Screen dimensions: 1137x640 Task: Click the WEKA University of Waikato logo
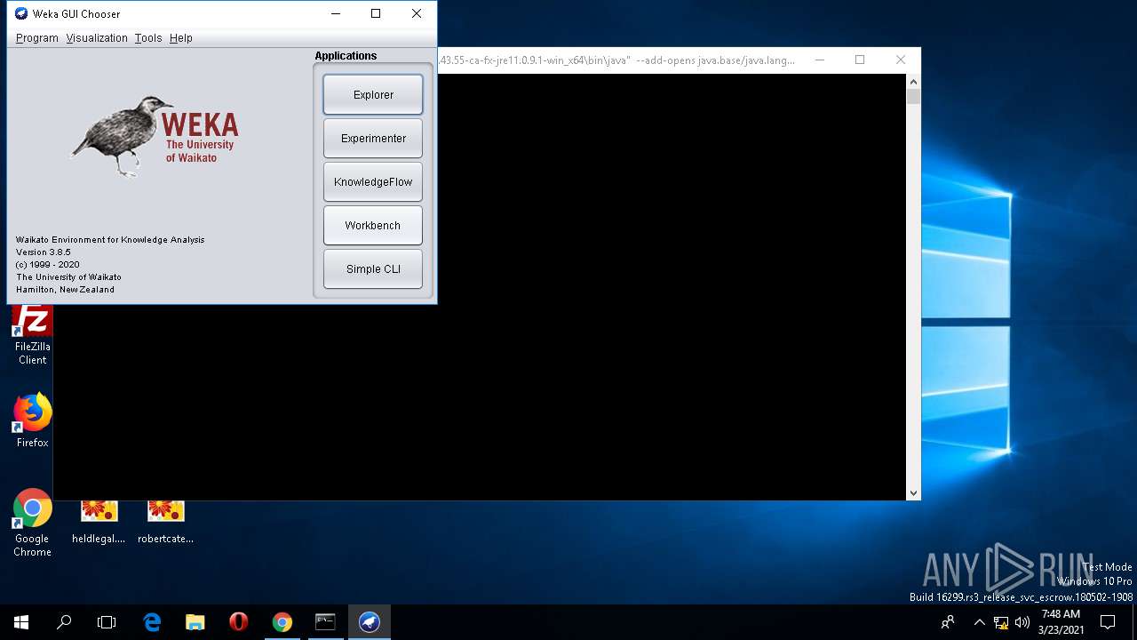pos(155,138)
